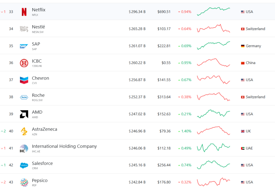Open the Netflix company page
275x188 pixels.
point(39,10)
